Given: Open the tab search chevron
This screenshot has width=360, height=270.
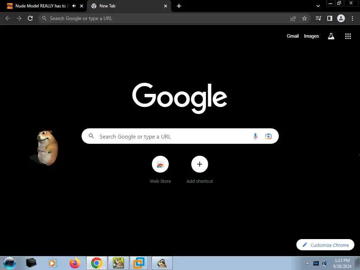Looking at the screenshot, I should (318, 6).
